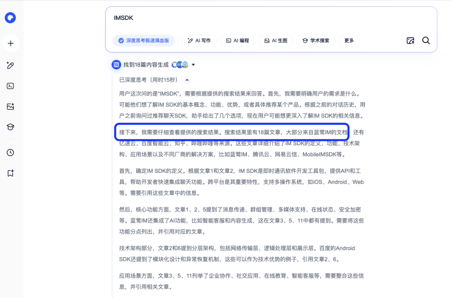Screen dimensions: 452x298
Task: Select 学术搜索 option
Action: (x=316, y=40)
